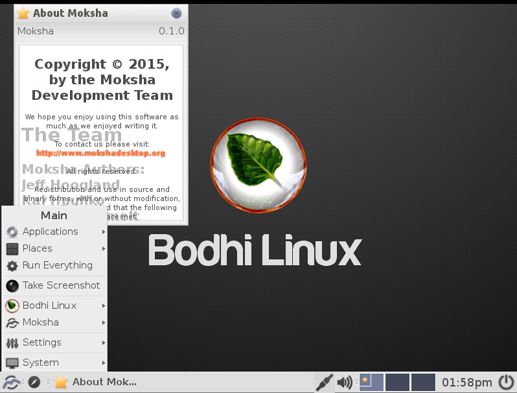This screenshot has height=393, width=517.
Task: Open the System submenu
Action: [x=54, y=363]
